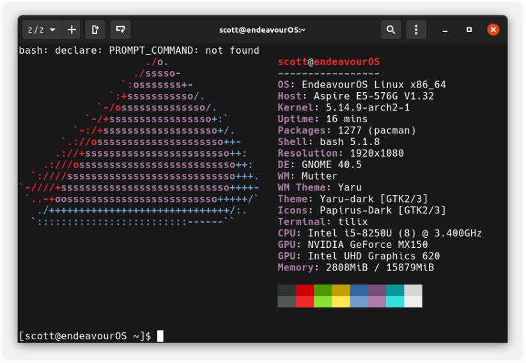526x363 pixels.
Task: Close the Tilix window
Action: tap(493, 30)
